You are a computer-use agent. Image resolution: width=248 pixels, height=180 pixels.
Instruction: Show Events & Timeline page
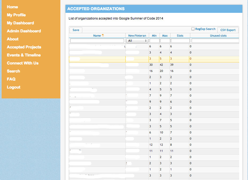pyautogui.click(x=24, y=55)
